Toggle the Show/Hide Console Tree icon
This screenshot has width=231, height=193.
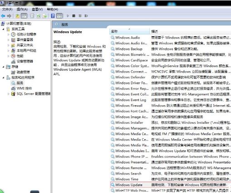pyautogui.click(x=24, y=16)
